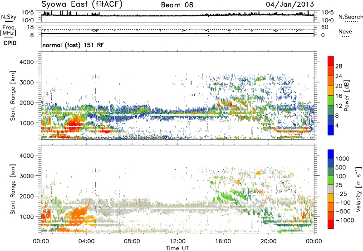363x251 pixels.
Task: Click the '60' Nave tick label
Action: pos(324,27)
